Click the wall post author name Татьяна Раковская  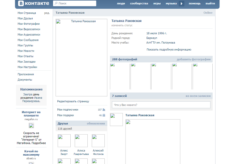click(140, 115)
